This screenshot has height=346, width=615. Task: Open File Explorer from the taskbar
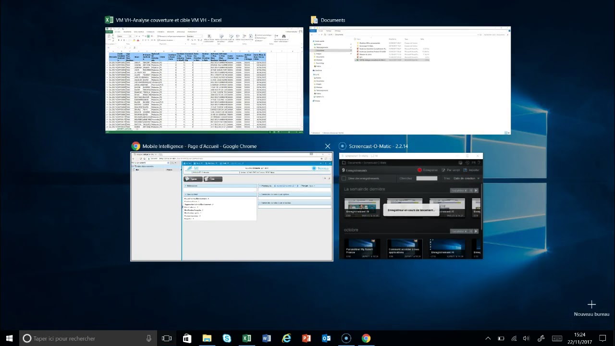tap(207, 338)
